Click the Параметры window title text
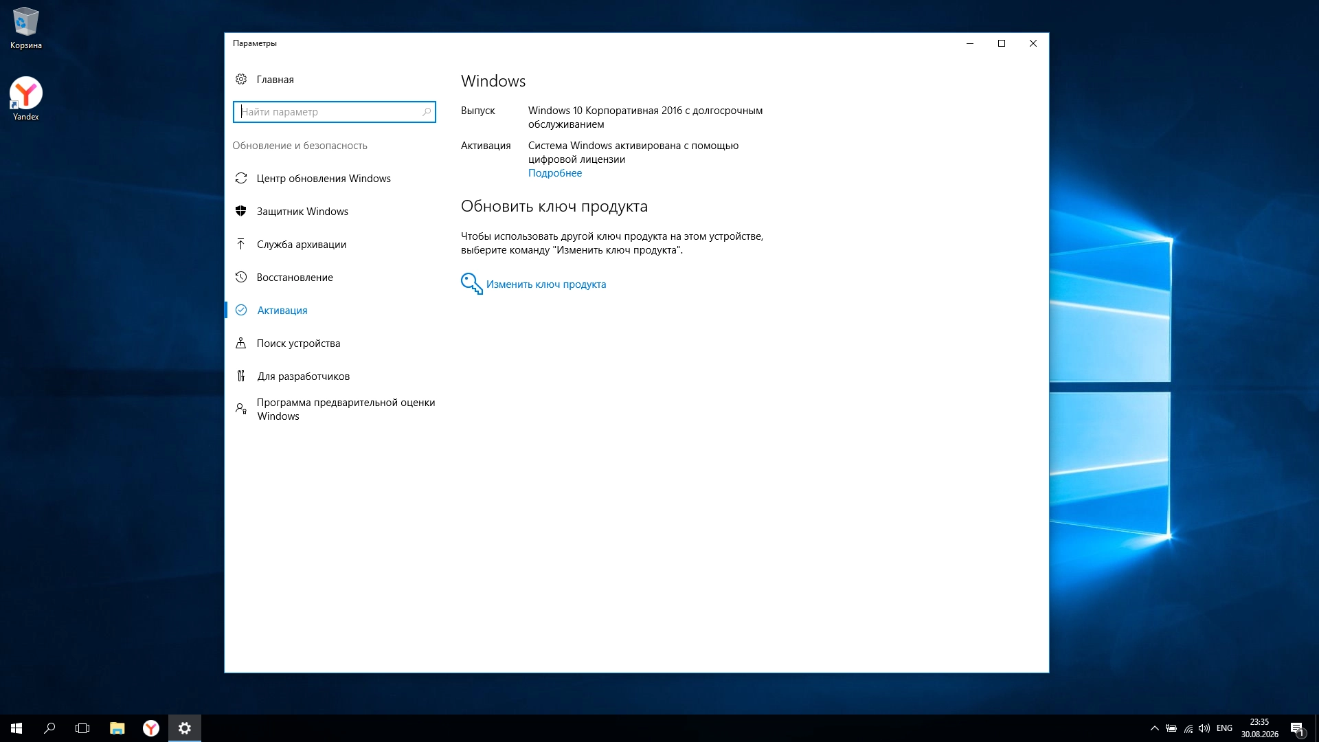The width and height of the screenshot is (1319, 742). pos(255,43)
